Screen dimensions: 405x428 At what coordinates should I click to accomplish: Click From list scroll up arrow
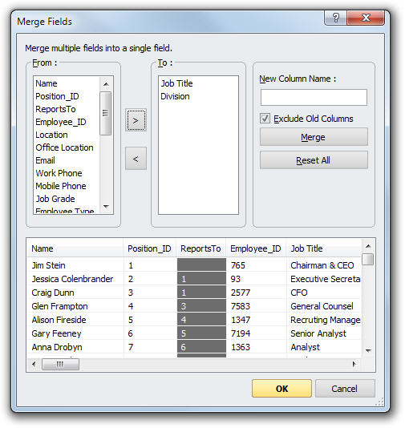106,84
